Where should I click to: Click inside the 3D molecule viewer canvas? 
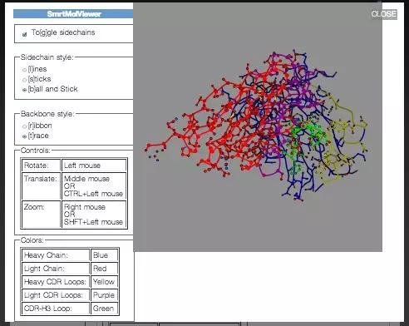[x=258, y=127]
